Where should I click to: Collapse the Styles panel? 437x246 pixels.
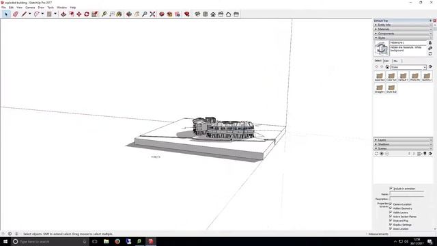403,38
